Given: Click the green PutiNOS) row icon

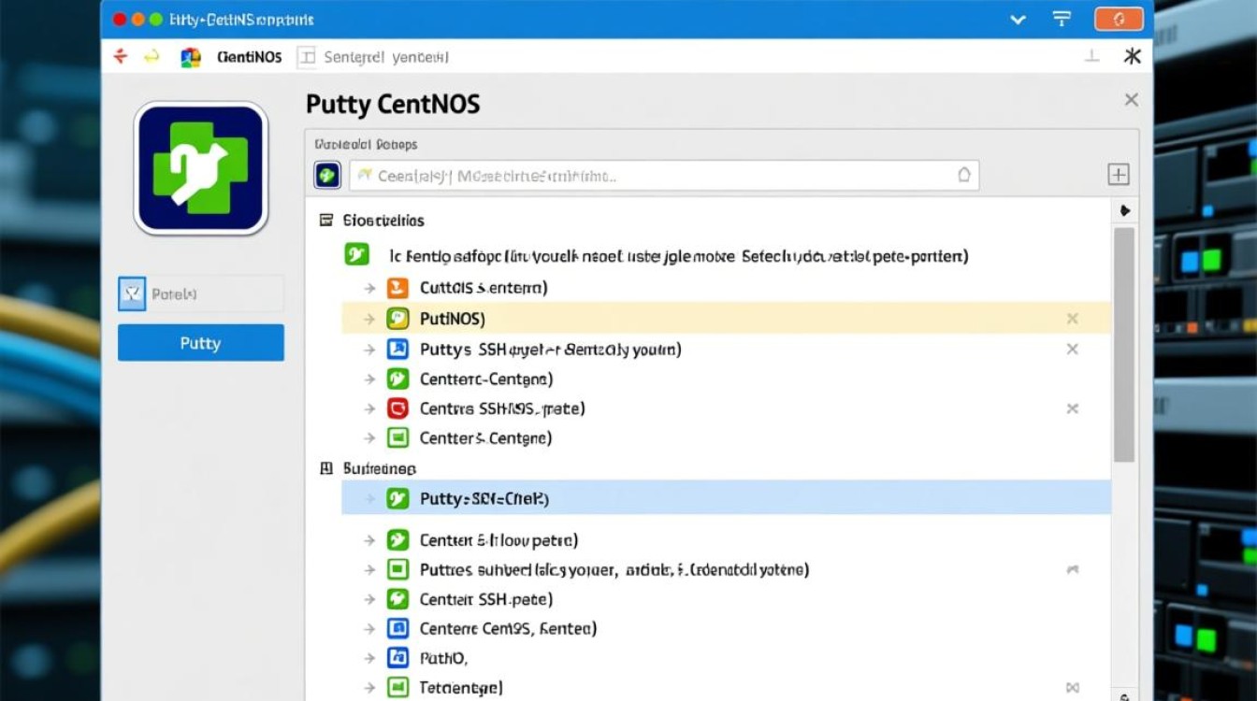Looking at the screenshot, I should tap(397, 319).
